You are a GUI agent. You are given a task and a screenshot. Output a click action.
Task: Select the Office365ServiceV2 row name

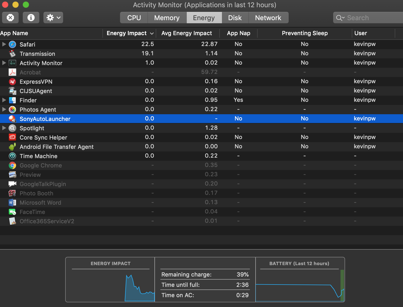coord(47,221)
